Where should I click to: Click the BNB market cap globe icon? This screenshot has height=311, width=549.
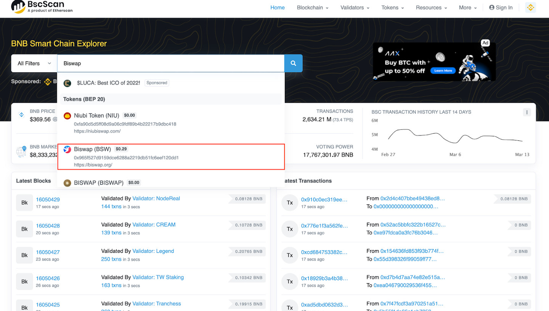coord(21,151)
